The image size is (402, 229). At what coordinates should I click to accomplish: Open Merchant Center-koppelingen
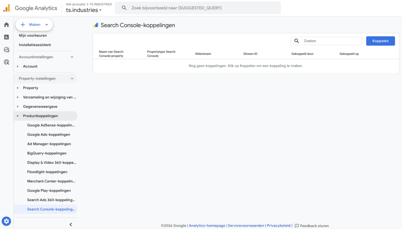[51, 181]
